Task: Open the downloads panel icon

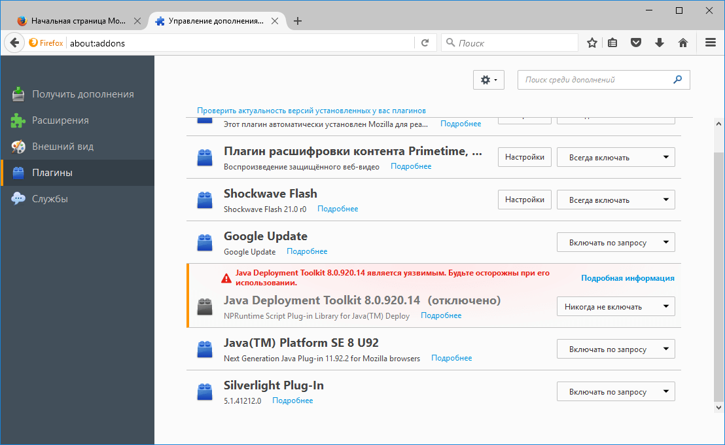Action: point(660,42)
